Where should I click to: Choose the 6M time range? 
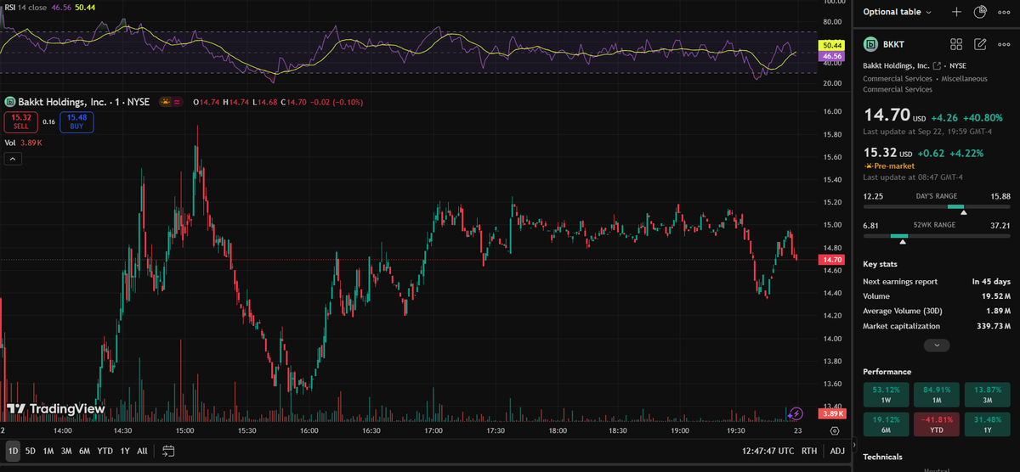[x=84, y=451]
